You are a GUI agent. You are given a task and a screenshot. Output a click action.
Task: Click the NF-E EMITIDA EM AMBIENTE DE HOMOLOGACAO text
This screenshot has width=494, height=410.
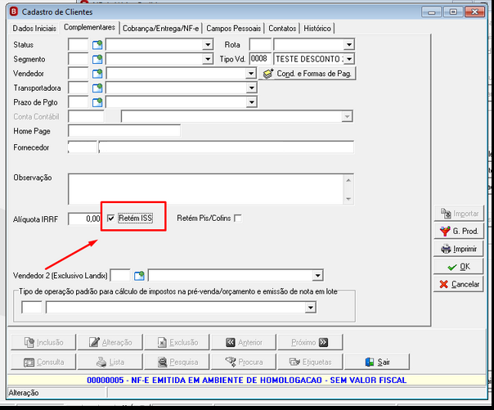[247, 380]
